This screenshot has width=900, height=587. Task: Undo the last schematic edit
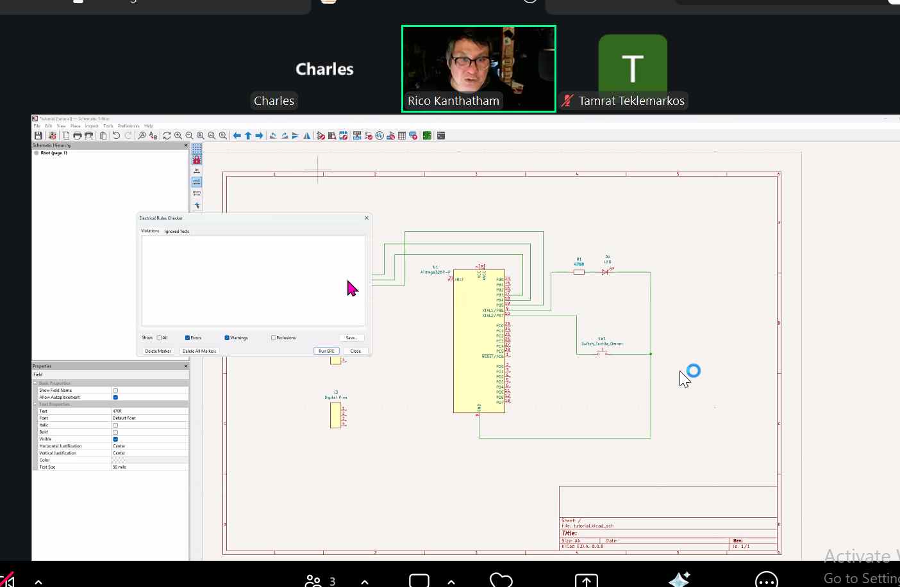point(117,136)
